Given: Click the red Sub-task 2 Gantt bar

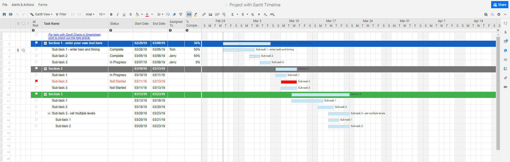Looking at the screenshot, I should click(289, 82).
